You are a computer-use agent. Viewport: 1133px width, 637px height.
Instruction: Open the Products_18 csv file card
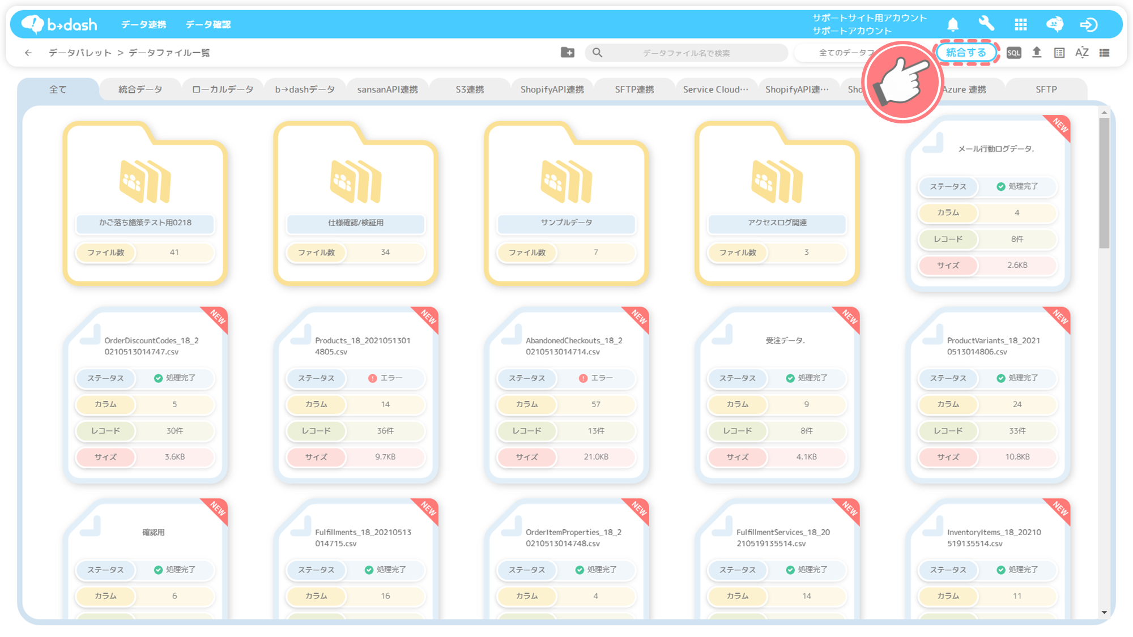click(x=356, y=395)
